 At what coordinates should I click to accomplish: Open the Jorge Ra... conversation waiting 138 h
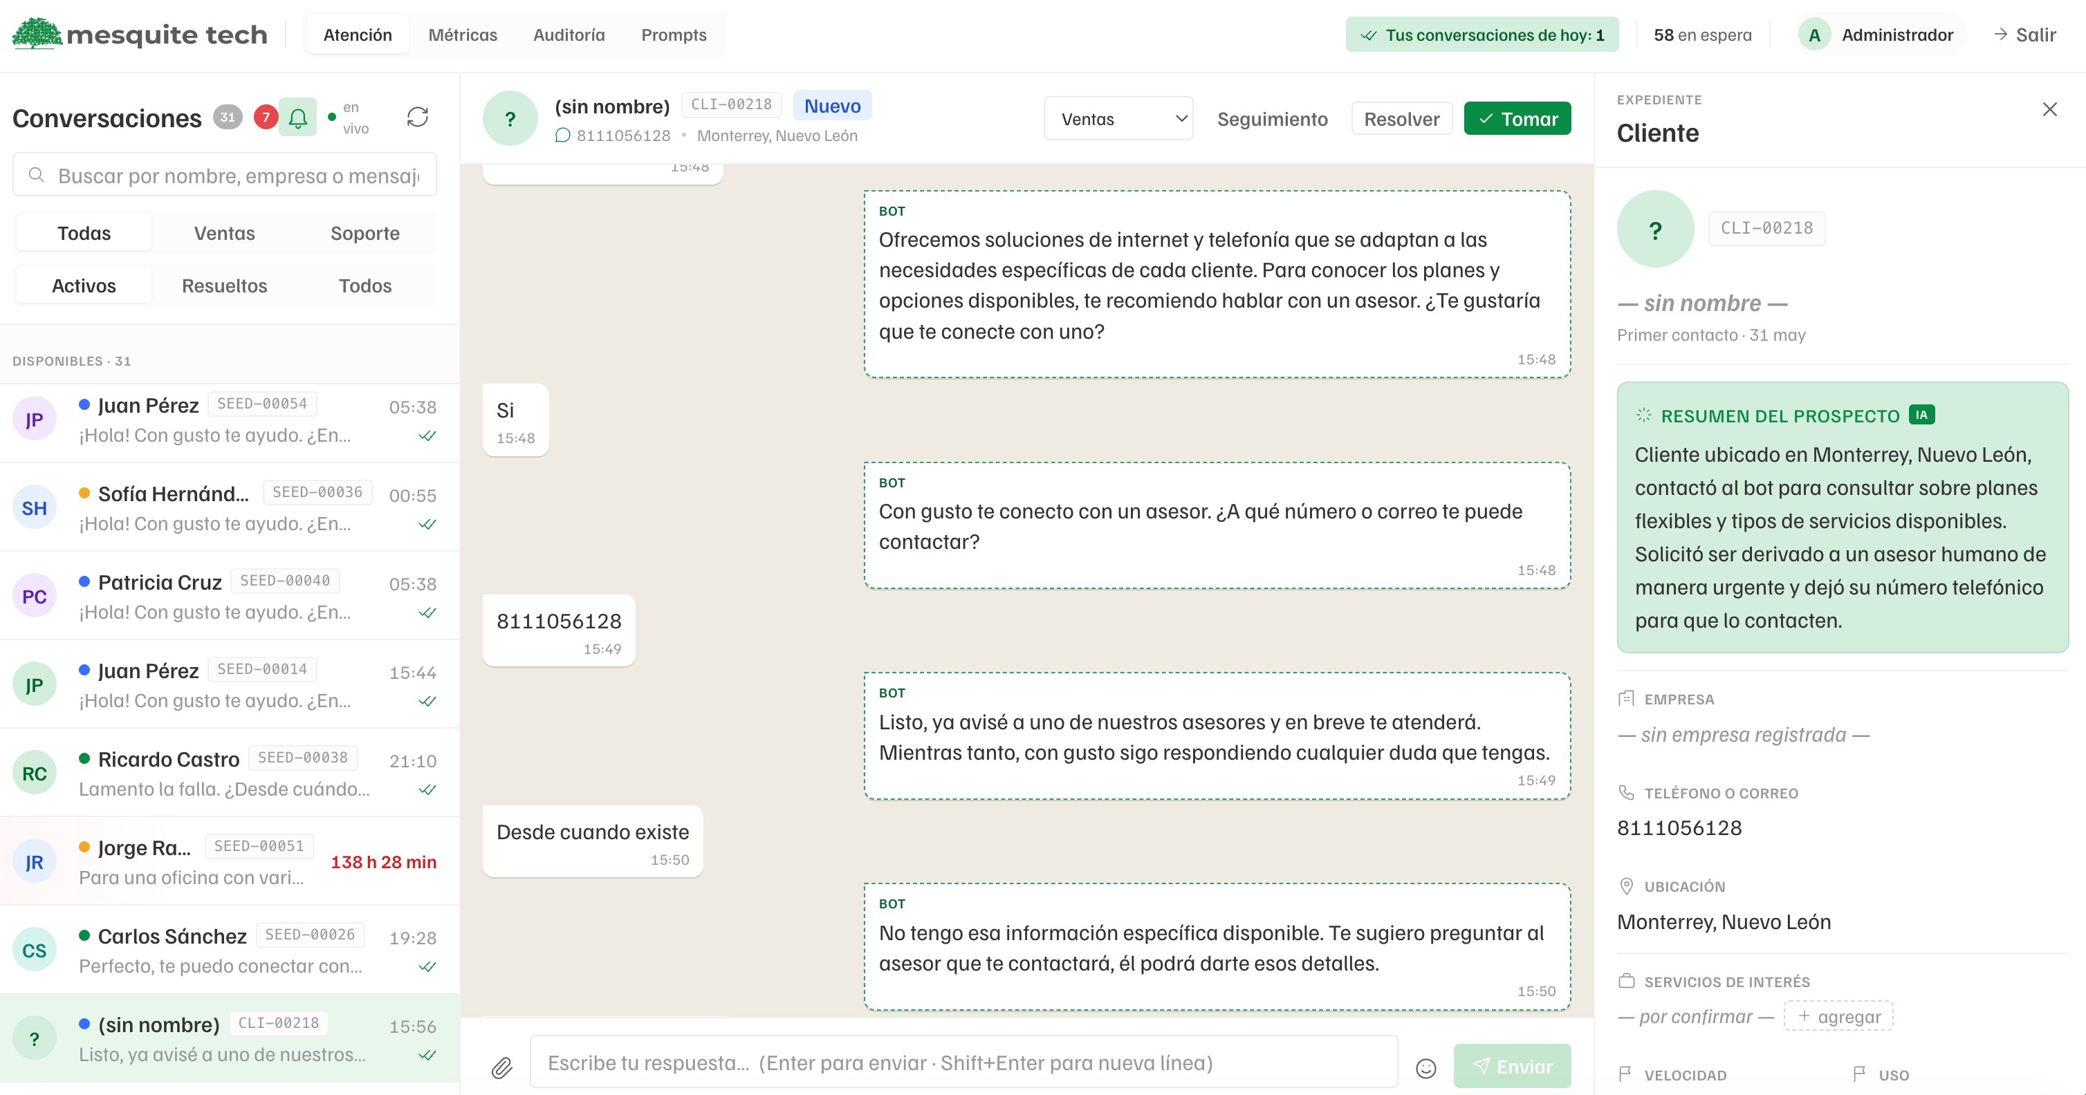coord(230,861)
